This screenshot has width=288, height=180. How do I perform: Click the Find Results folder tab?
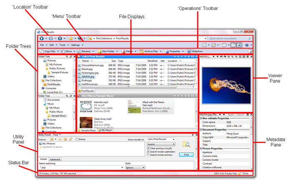pyautogui.click(x=86, y=91)
